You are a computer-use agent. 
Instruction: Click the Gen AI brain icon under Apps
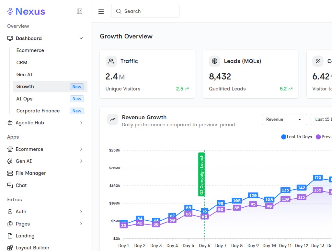click(10, 161)
